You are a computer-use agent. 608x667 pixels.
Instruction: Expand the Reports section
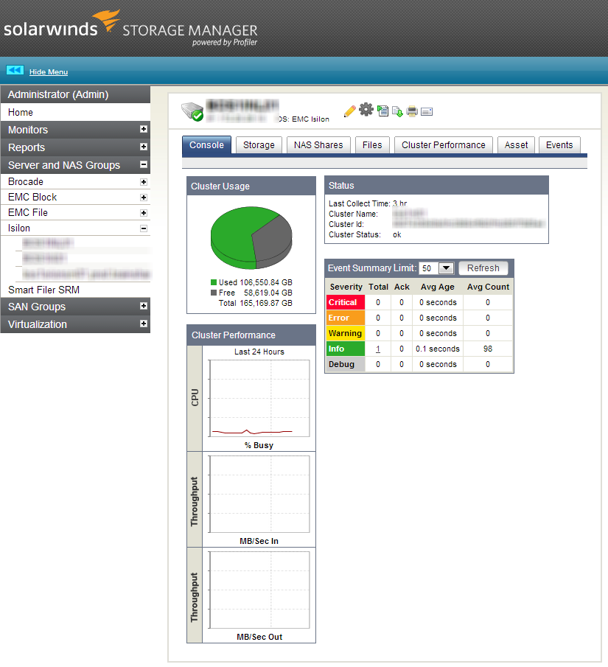(x=144, y=147)
